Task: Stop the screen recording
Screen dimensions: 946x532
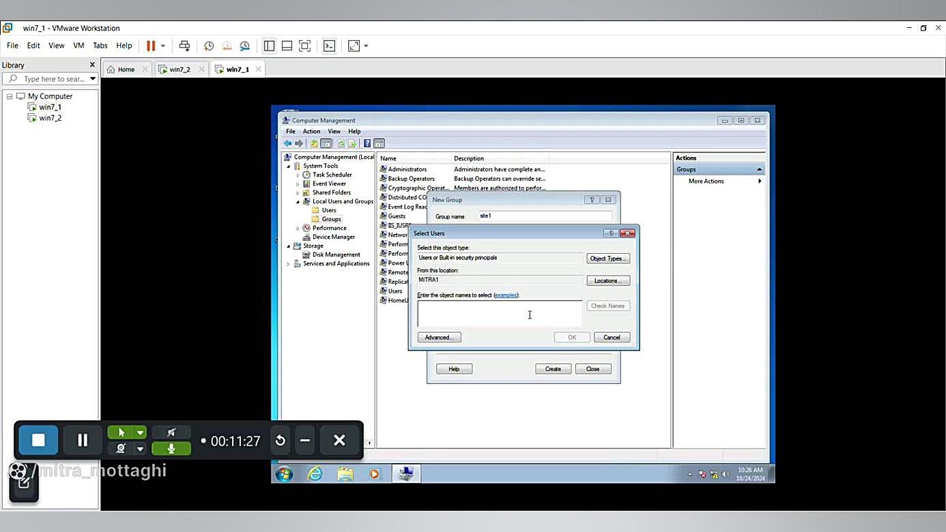Action: tap(38, 441)
